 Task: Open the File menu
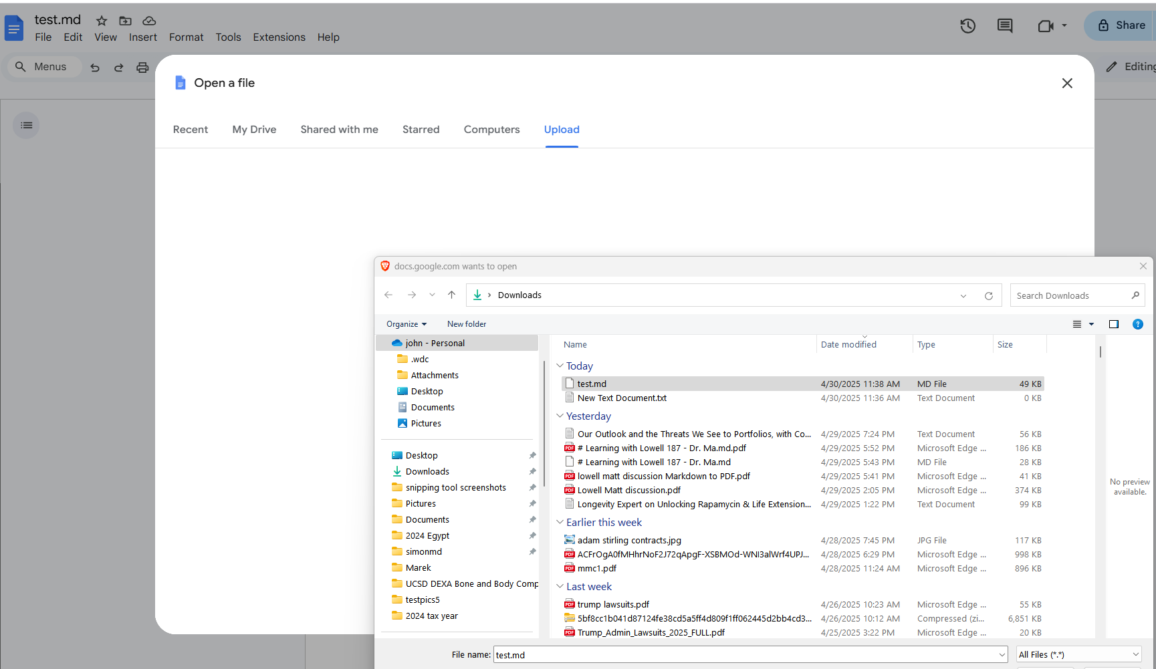click(43, 37)
